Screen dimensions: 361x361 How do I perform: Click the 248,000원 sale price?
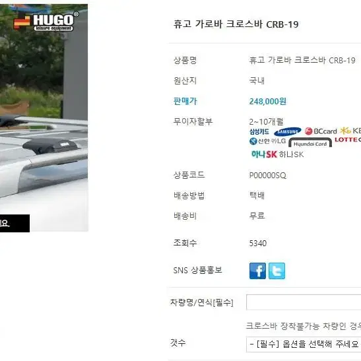[268, 101]
